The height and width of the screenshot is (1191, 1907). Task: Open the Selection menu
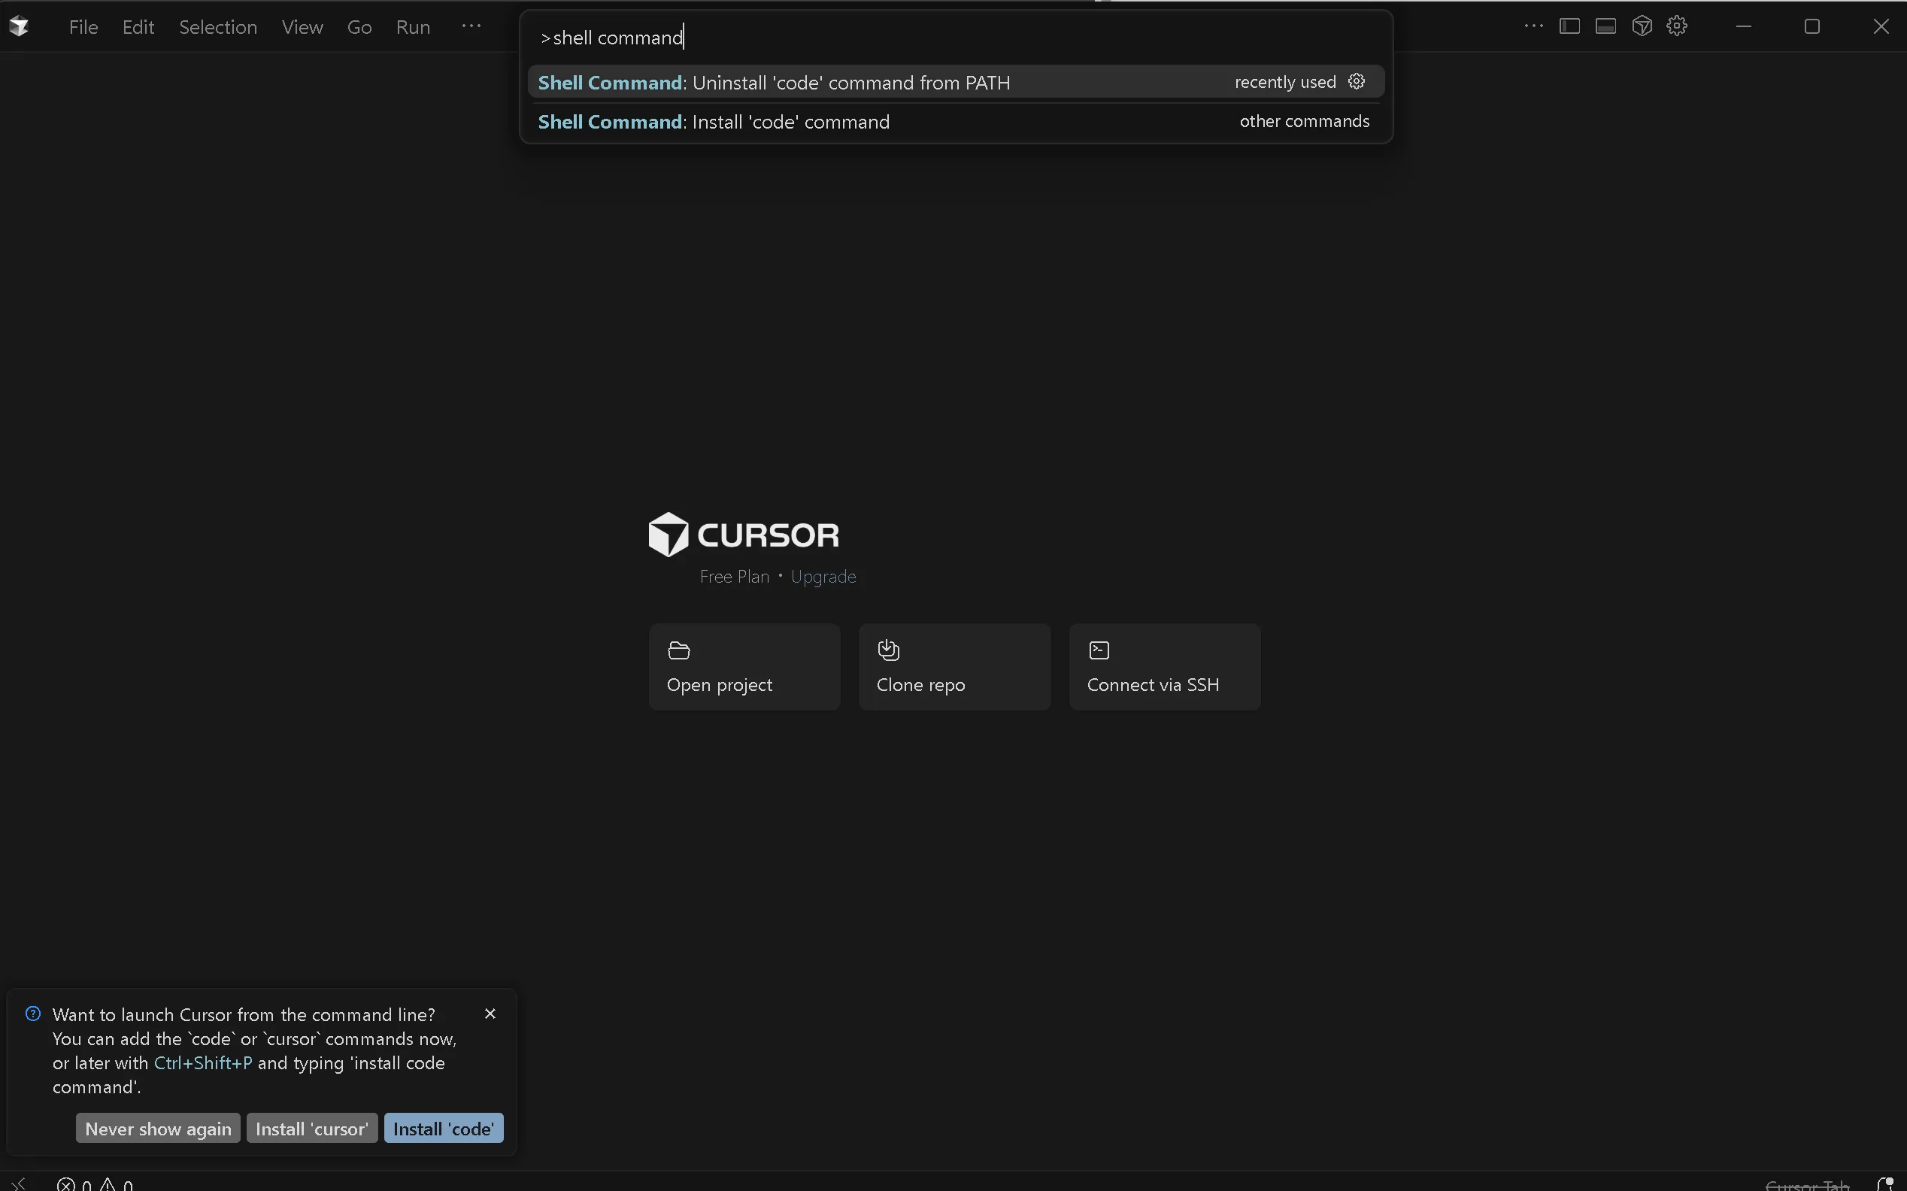click(218, 28)
